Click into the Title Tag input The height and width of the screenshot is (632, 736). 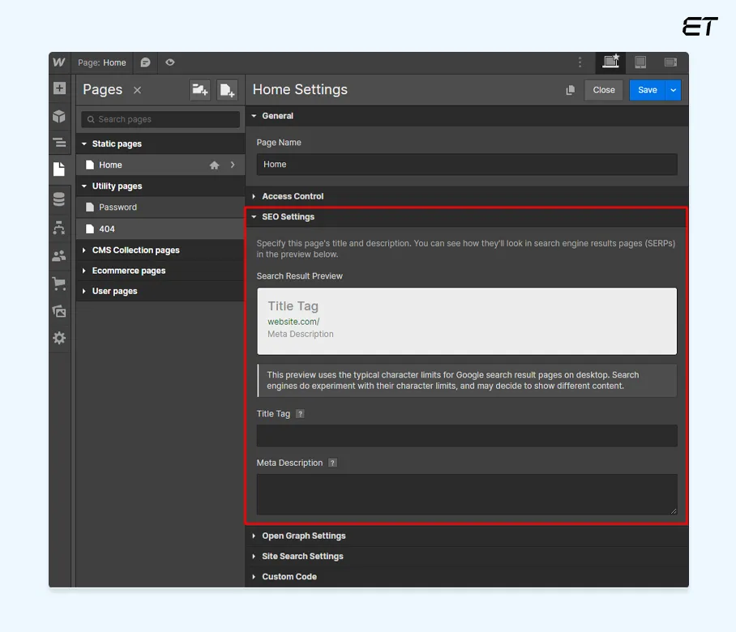[x=467, y=435]
